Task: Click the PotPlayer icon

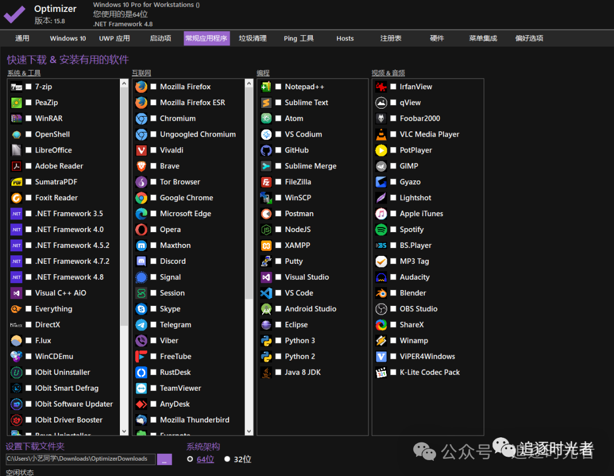Action: coord(381,150)
